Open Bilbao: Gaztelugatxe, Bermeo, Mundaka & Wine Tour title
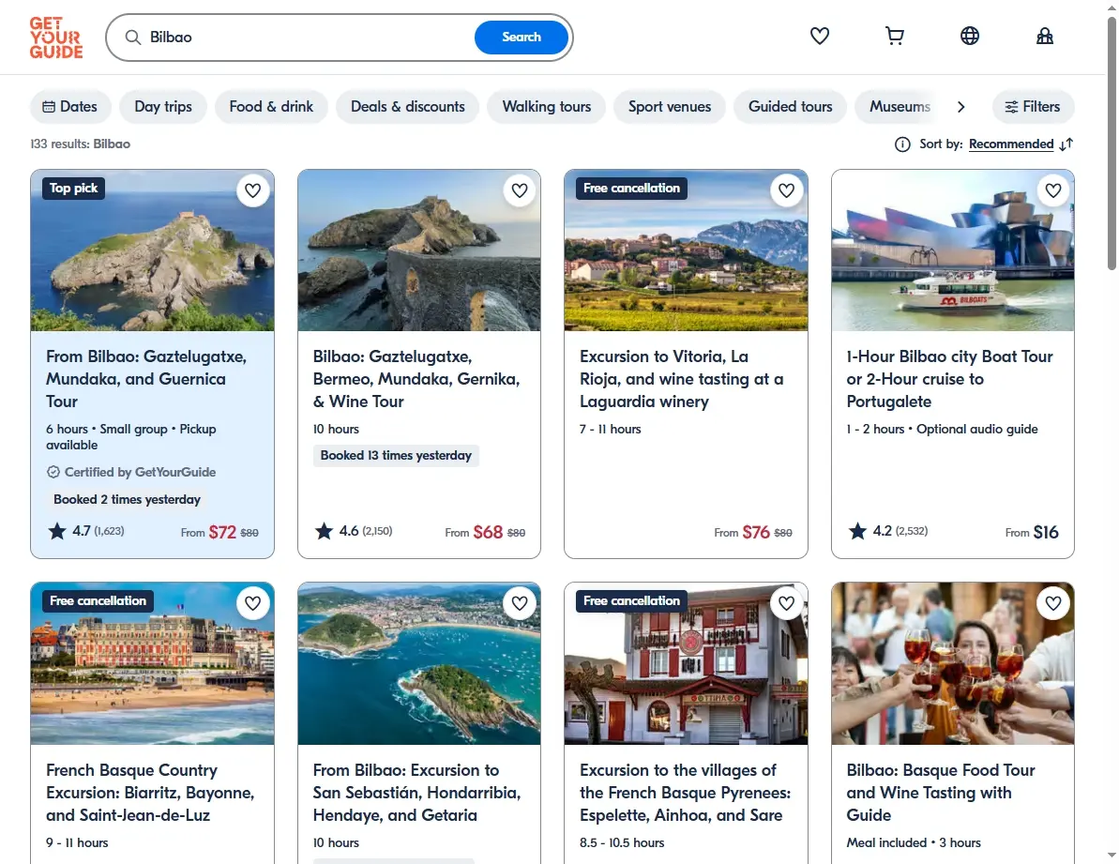 point(416,379)
